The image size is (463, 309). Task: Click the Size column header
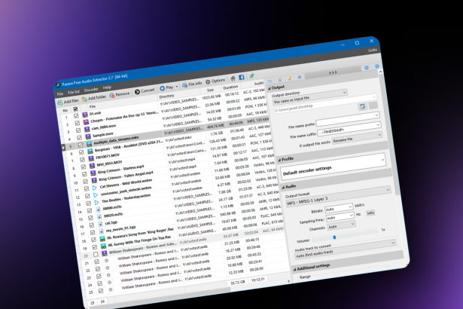[x=210, y=90]
